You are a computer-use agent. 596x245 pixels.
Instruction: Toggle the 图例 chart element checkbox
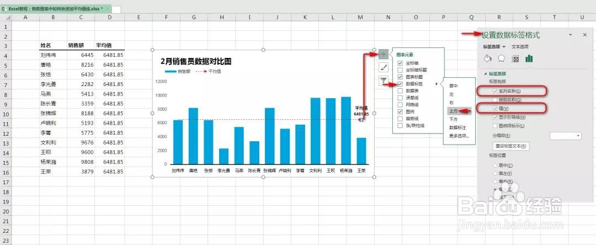400,111
